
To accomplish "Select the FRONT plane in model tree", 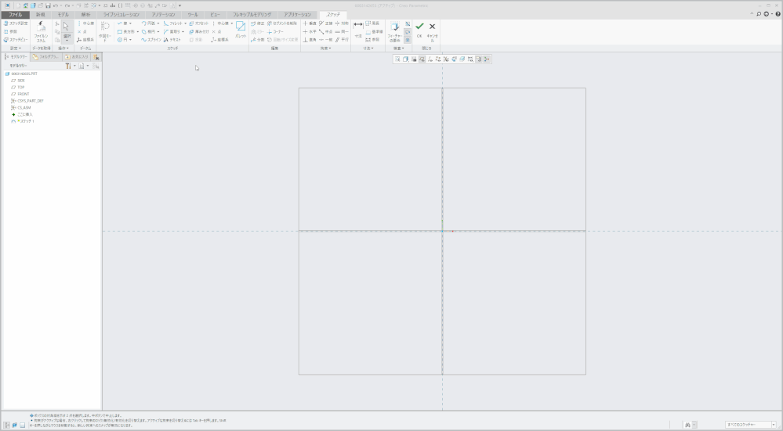I will click(x=23, y=94).
